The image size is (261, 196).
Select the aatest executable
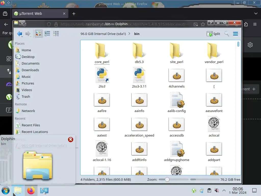[102, 127]
